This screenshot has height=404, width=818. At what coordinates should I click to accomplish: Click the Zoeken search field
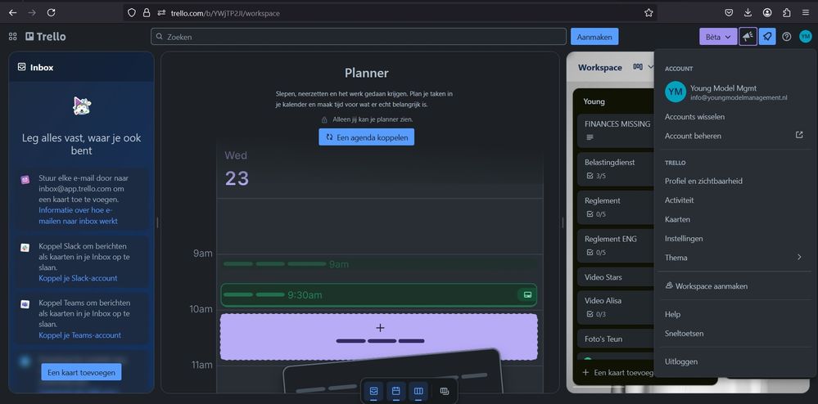[359, 37]
